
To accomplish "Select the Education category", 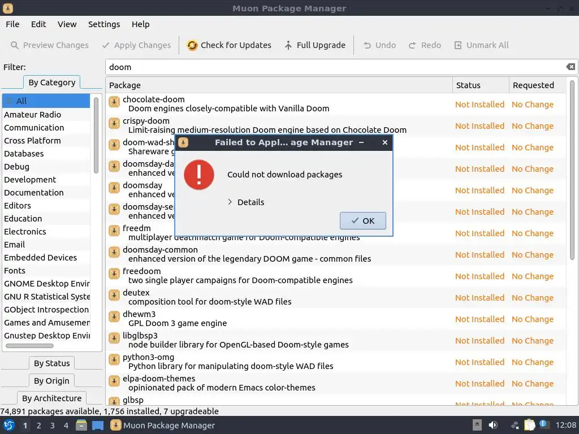I will [46, 219].
